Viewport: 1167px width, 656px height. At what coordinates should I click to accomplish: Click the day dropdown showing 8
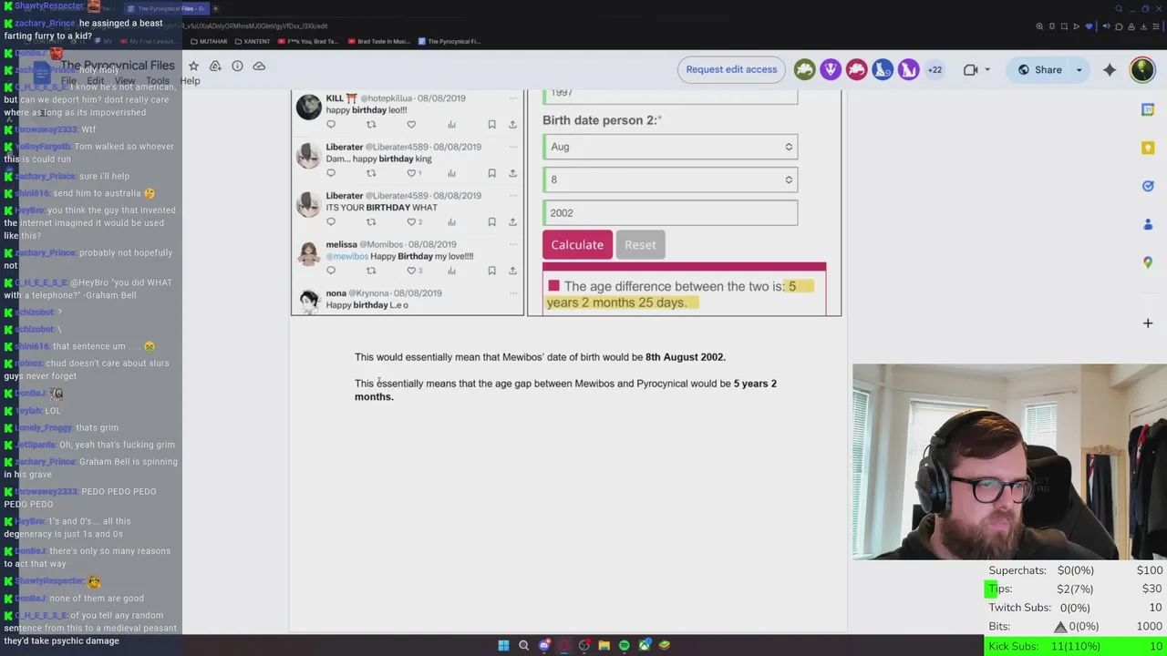[670, 179]
